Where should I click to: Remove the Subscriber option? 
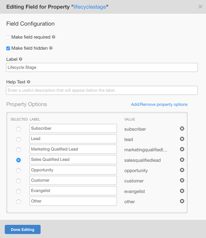coord(182,129)
